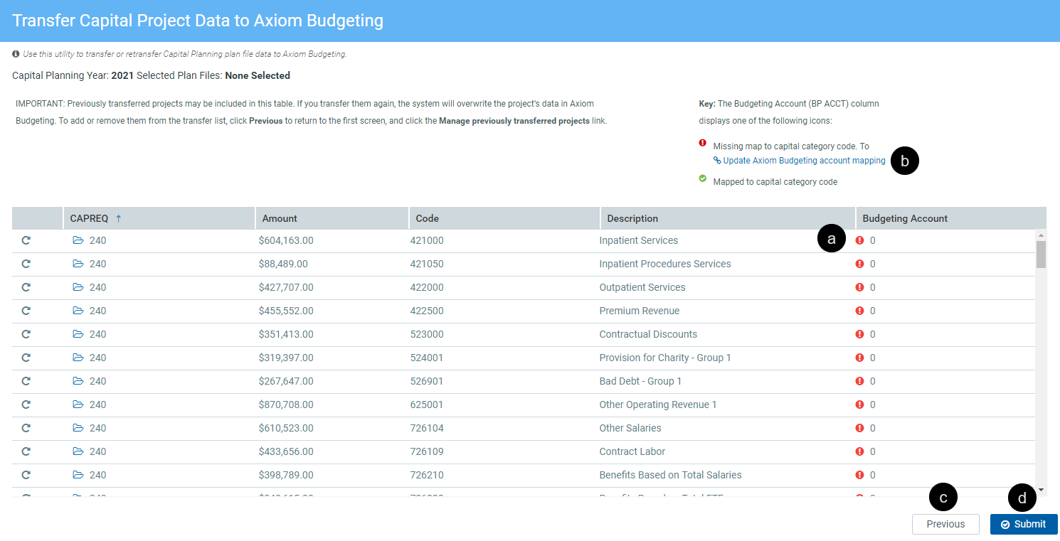Click the missing-map warning icon for code 625001
The width and height of the screenshot is (1060, 541).
click(x=859, y=405)
